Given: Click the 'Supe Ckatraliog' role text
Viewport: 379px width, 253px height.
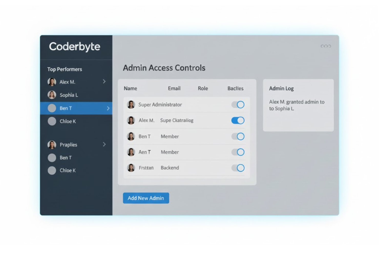Looking at the screenshot, I should (177, 120).
